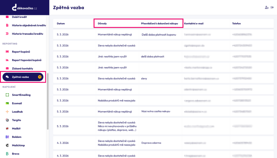Viewport: 277px width, 158px height.
Task: Click the Leadhub plus-shaped icon
Action: tap(7, 112)
